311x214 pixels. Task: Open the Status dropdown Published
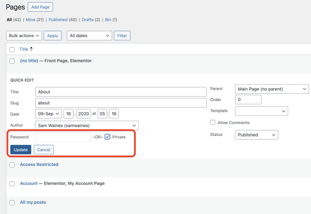[x=257, y=135]
